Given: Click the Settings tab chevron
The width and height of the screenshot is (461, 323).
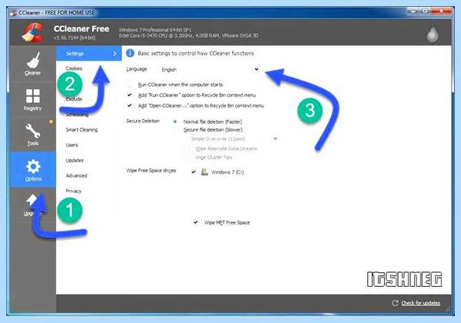Looking at the screenshot, I should pyautogui.click(x=114, y=53).
